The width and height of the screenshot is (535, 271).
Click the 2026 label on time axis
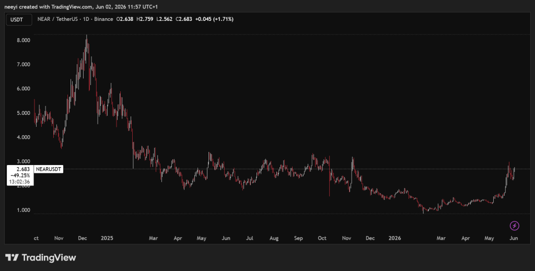click(394, 238)
